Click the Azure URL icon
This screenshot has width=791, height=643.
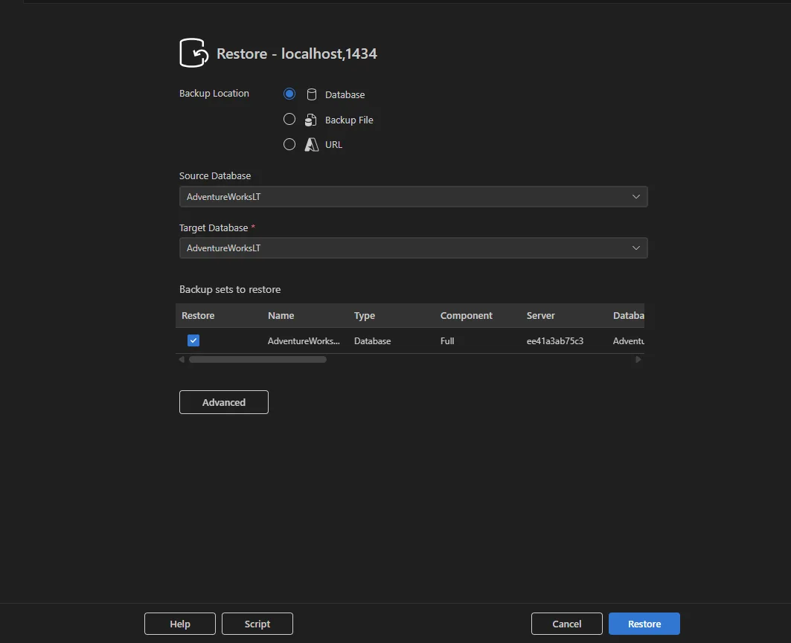click(x=311, y=145)
